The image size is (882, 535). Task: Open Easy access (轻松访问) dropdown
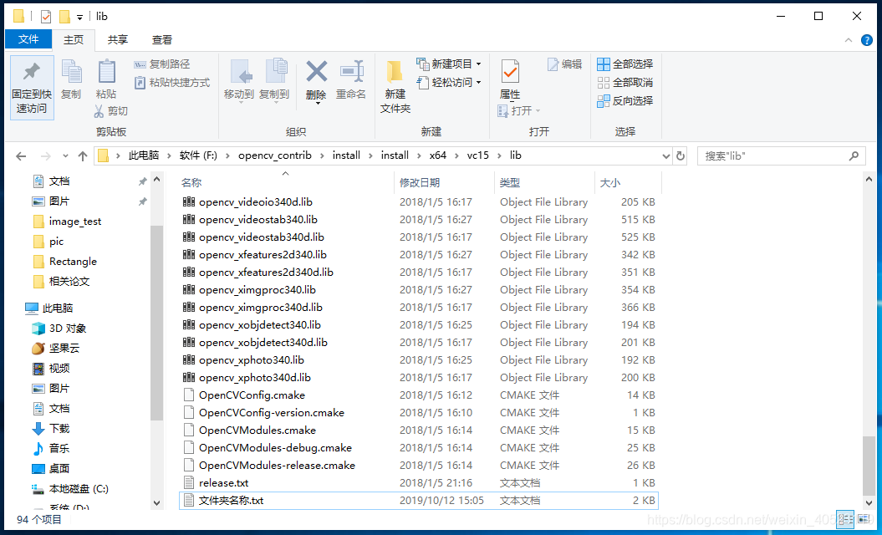[449, 83]
